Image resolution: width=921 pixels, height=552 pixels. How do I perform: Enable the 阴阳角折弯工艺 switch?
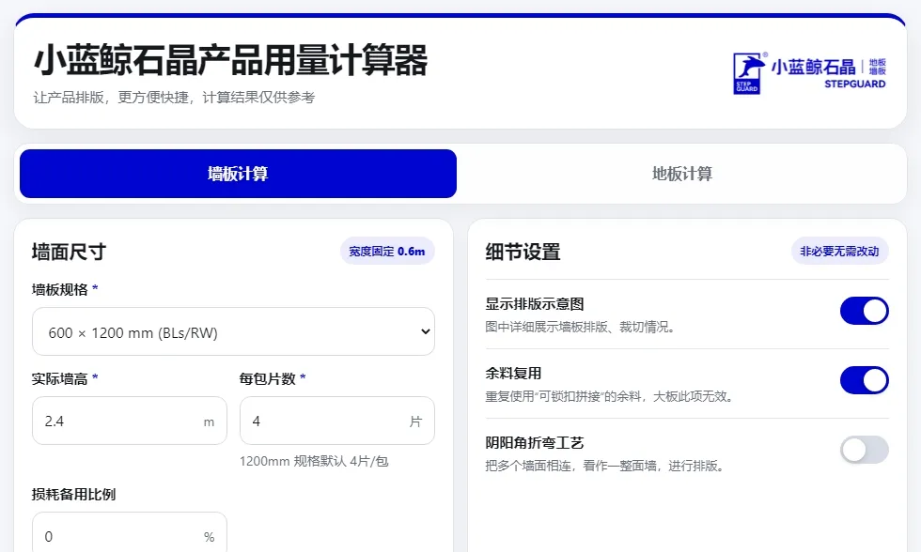point(864,450)
